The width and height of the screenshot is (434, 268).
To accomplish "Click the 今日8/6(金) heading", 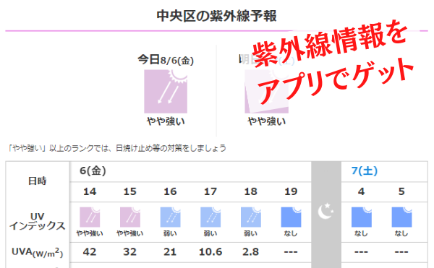I will (166, 60).
